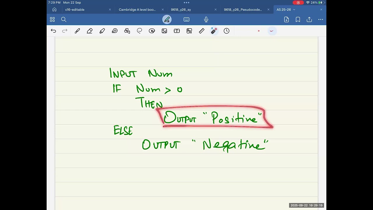Switch to keyboard typing mode

tap(186, 20)
